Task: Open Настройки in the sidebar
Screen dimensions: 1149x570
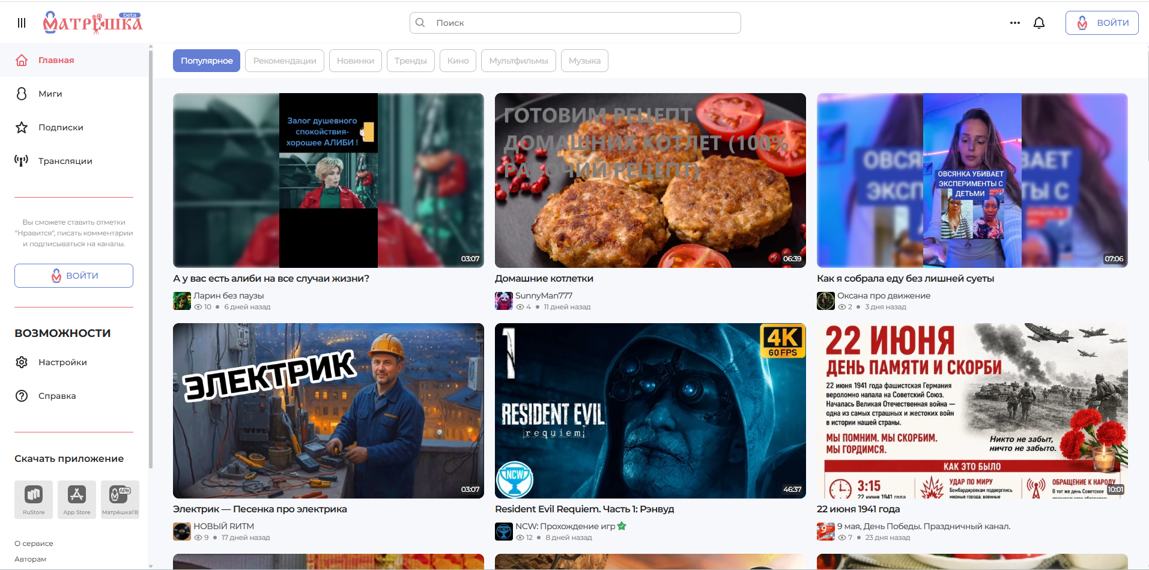Action: click(x=74, y=362)
